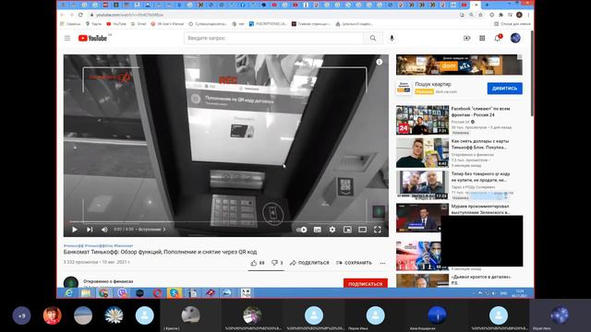This screenshot has width=591, height=332.
Task: Open a new Chrome tab
Action: click(x=487, y=5)
